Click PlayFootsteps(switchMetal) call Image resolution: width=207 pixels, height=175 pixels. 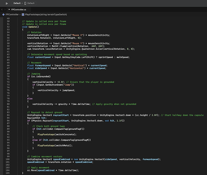coord(54,145)
